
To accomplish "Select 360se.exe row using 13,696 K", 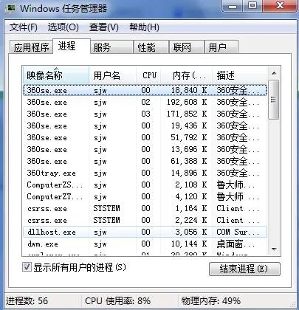I will point(145,149).
